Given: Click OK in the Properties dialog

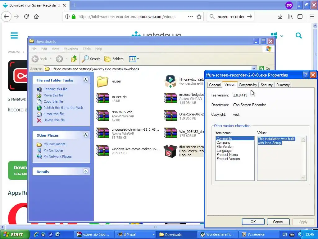Looking at the screenshot, I should [x=253, y=222].
